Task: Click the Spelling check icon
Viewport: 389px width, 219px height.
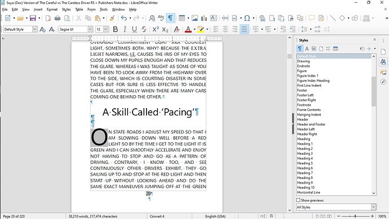Action: point(161,18)
